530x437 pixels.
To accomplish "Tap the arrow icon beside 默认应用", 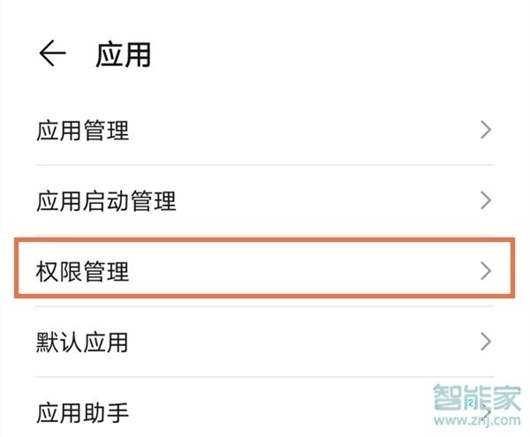I will point(485,340).
